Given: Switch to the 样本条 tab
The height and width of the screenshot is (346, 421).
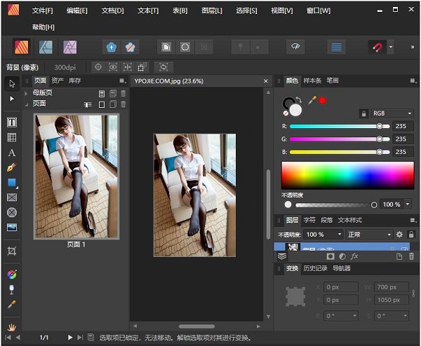Looking at the screenshot, I should [312, 81].
